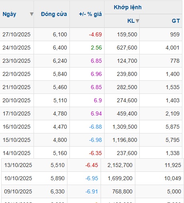Sort by the Ngày column header

click(x=9, y=14)
